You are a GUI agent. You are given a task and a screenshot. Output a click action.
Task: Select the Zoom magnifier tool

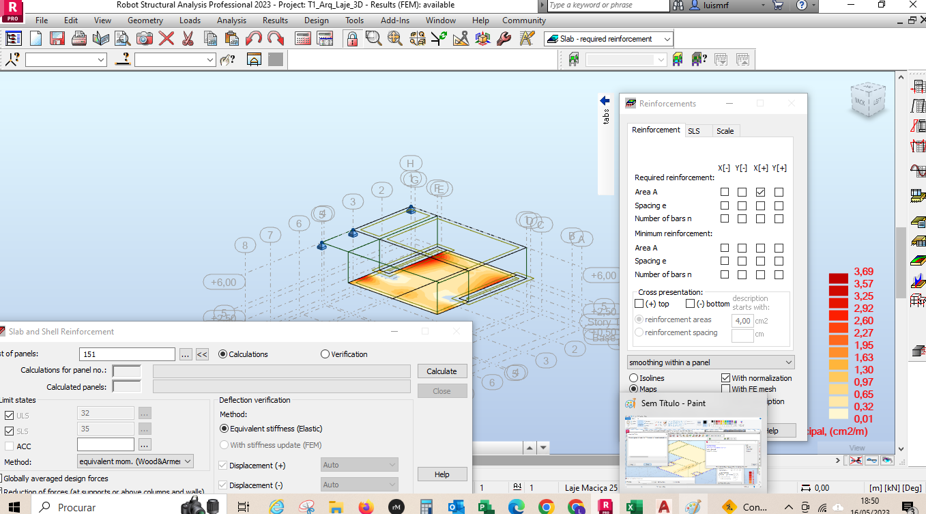[x=375, y=39]
